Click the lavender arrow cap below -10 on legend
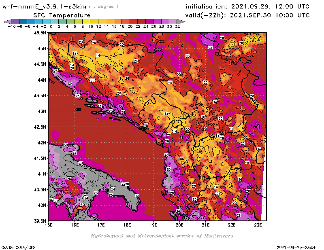This screenshot has width=324, height=250. click(8, 21)
